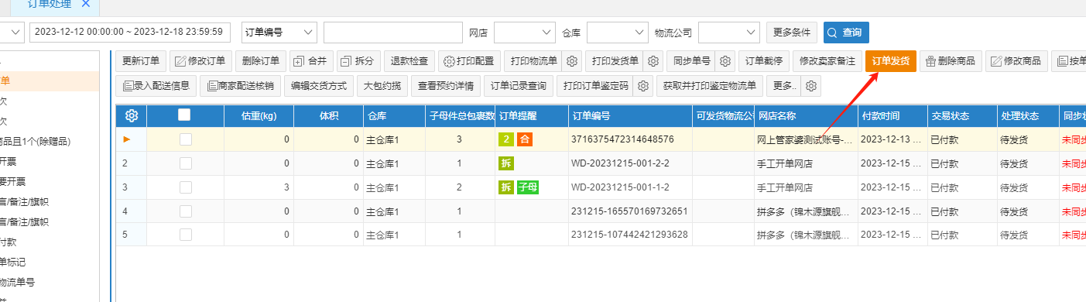Click the row 1 arrow indicator
This screenshot has width=1086, height=302.
point(127,139)
